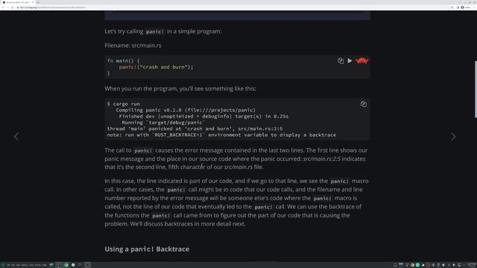This screenshot has height=268, width=477.
Task: Click the browser address bar URL
Action: click(x=52, y=7)
